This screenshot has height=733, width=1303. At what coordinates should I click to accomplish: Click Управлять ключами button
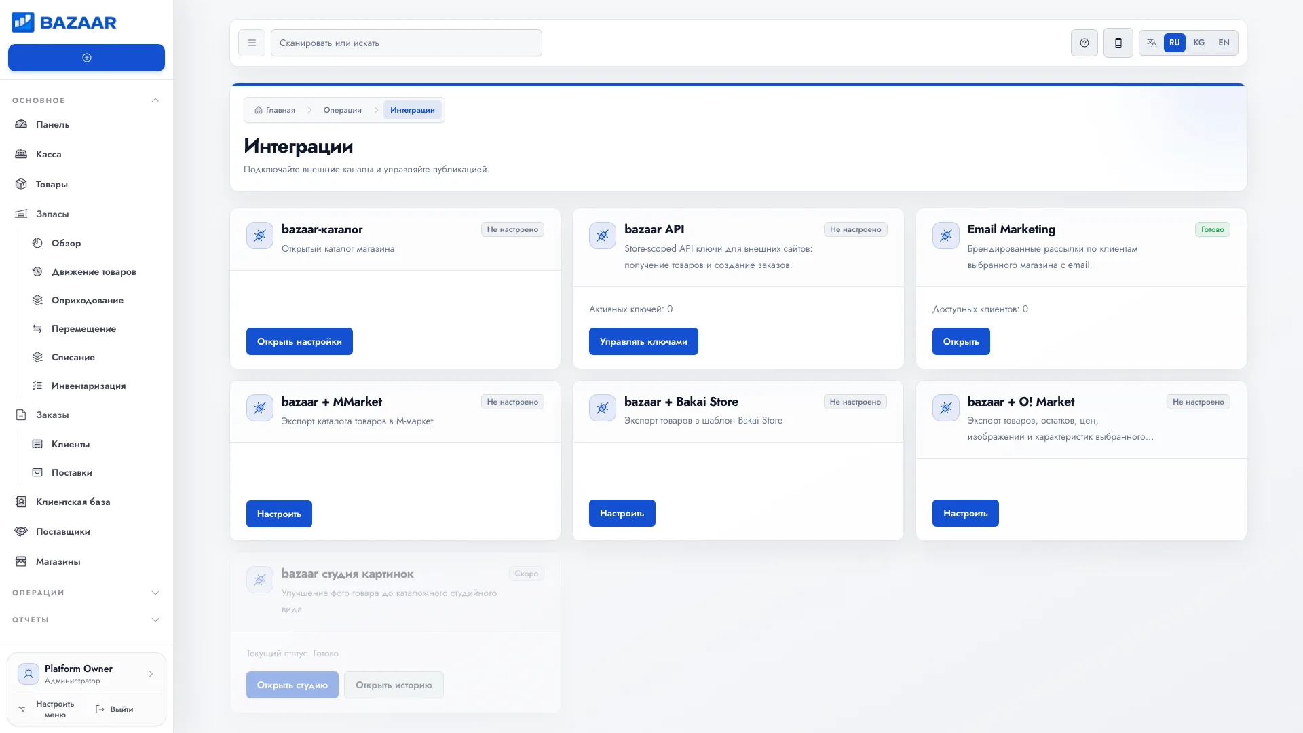click(643, 341)
